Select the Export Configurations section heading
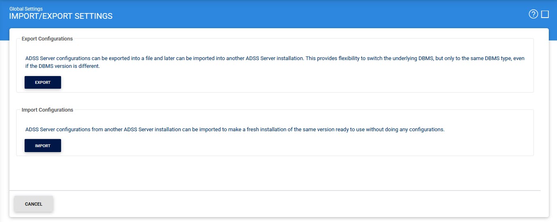557x222 pixels. 47,39
